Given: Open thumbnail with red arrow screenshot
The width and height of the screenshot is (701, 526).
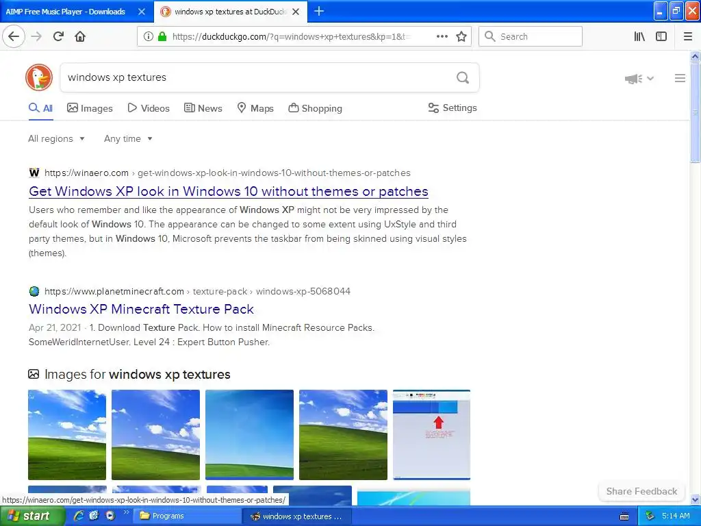Looking at the screenshot, I should (x=431, y=435).
